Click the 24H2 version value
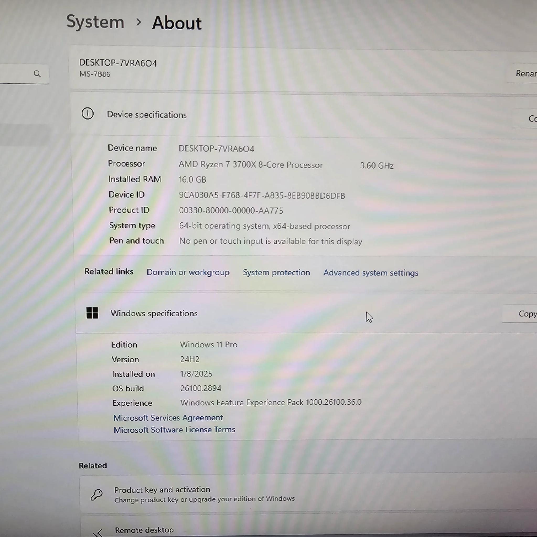This screenshot has height=537, width=537. 190,359
